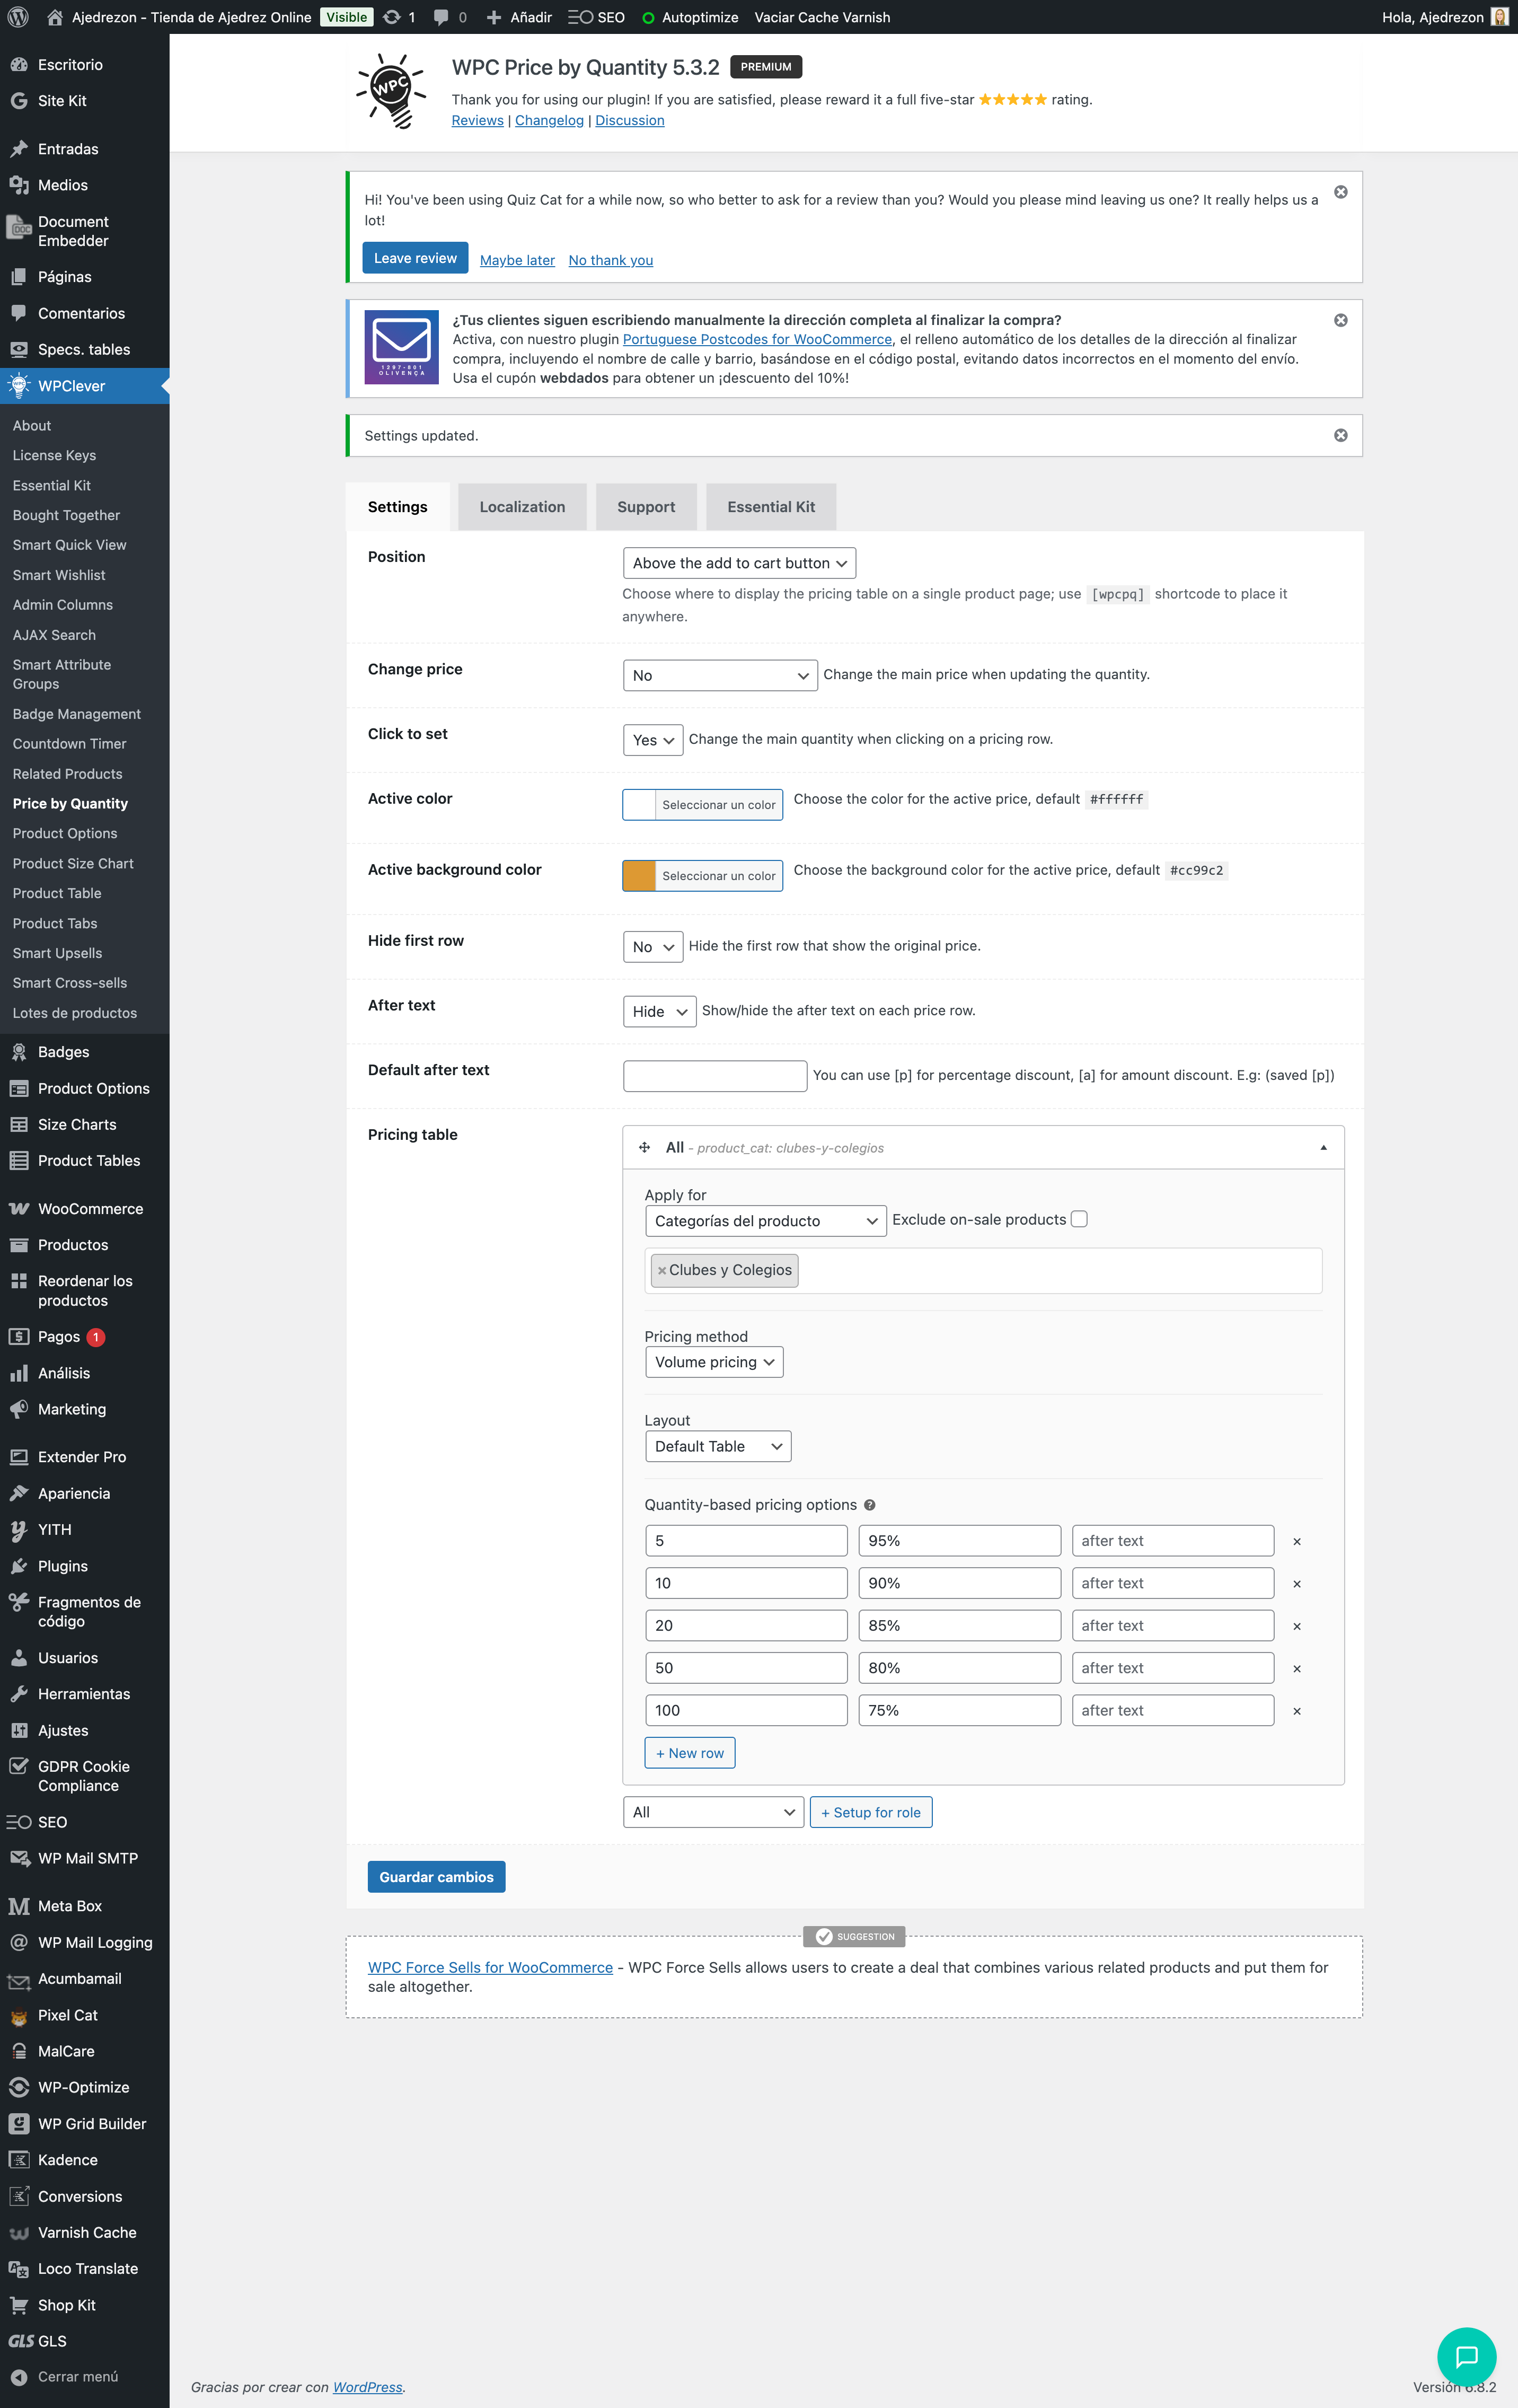Remove the Clubes y Colegios category tag
This screenshot has height=2408, width=1518.
click(661, 1270)
